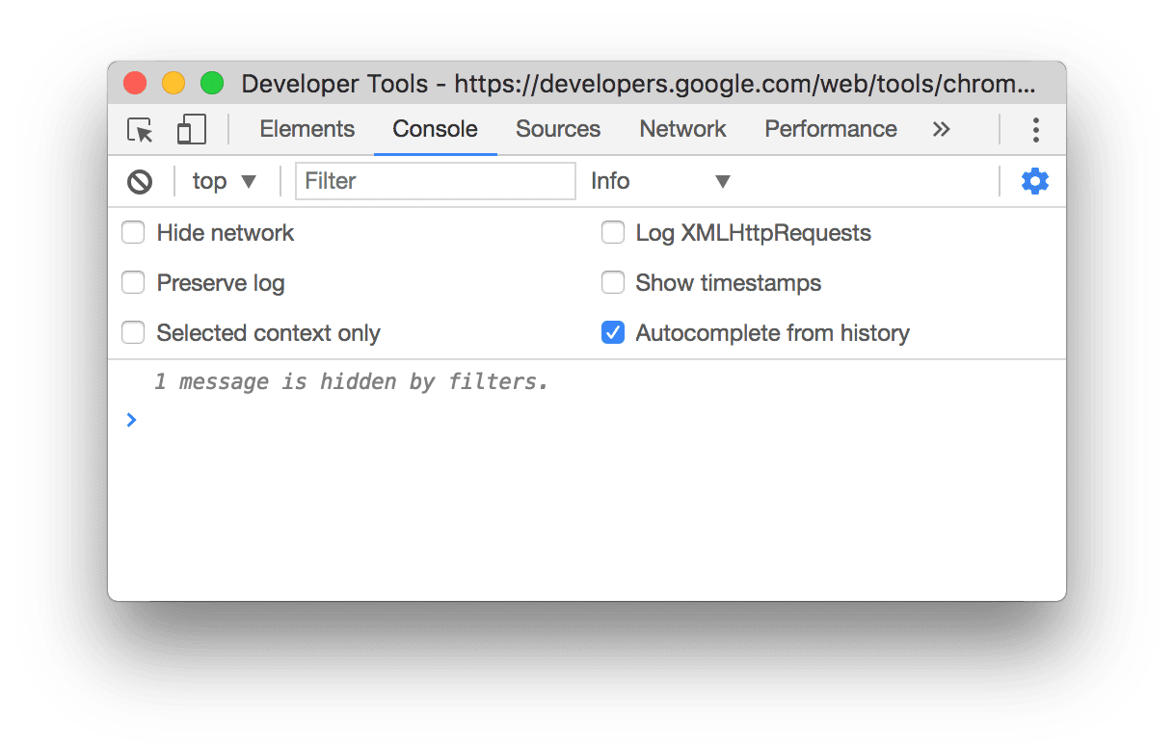This screenshot has width=1174, height=755.
Task: Clear the console with the ban icon
Action: pos(140,181)
